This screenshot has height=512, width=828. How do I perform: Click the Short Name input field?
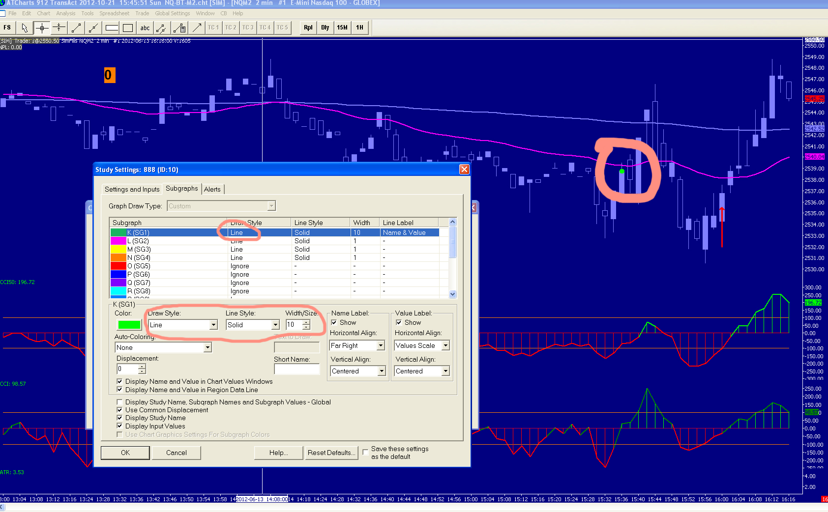point(297,369)
